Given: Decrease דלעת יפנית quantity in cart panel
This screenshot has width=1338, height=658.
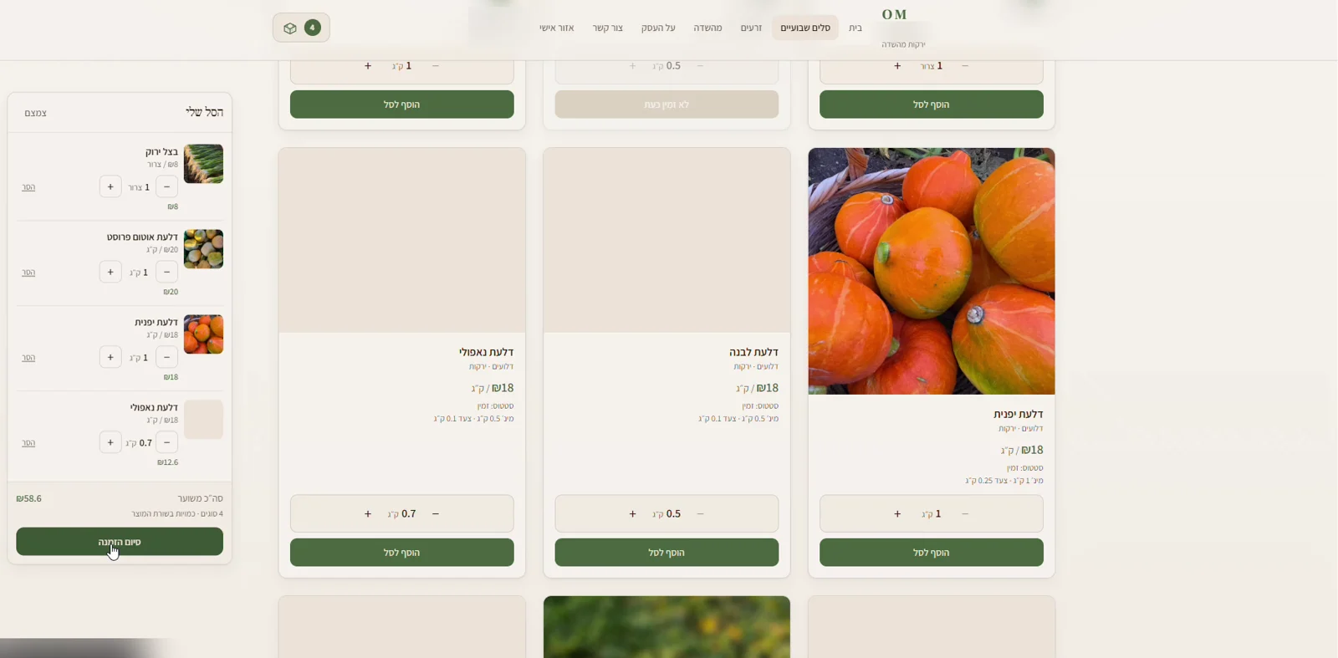Looking at the screenshot, I should click(x=166, y=357).
